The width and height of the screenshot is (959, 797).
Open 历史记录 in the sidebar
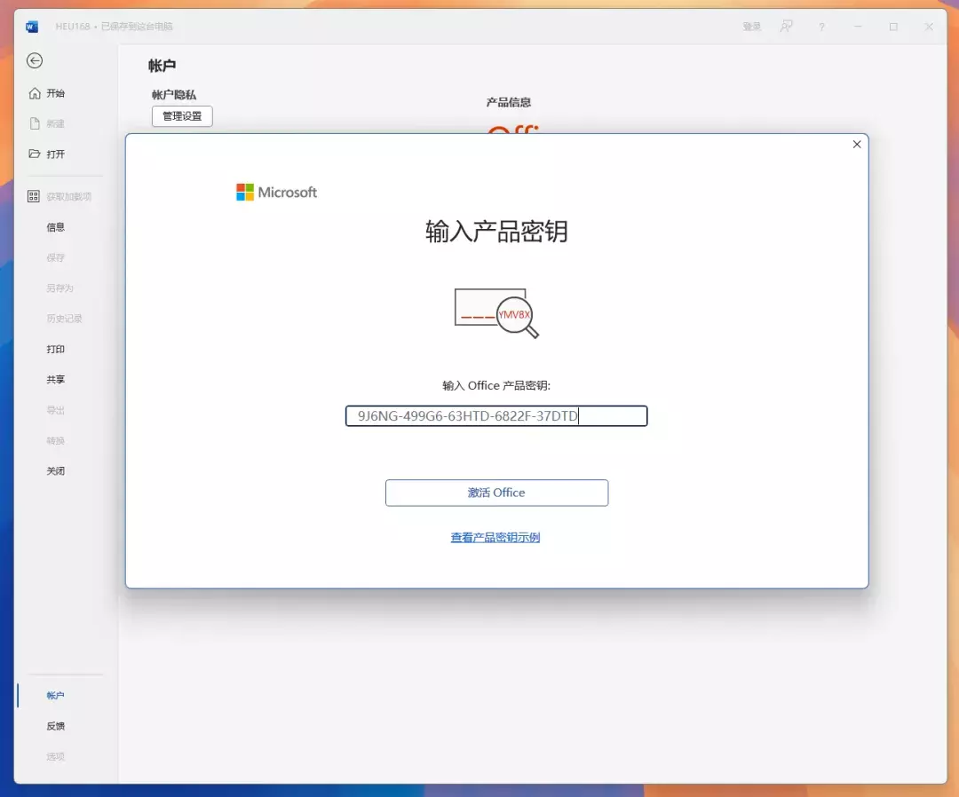pyautogui.click(x=64, y=319)
